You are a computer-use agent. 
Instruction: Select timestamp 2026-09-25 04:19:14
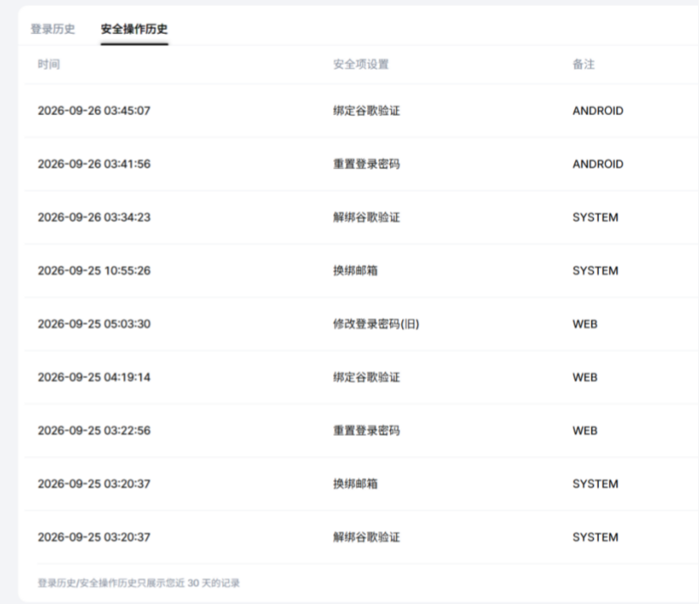[x=94, y=377]
